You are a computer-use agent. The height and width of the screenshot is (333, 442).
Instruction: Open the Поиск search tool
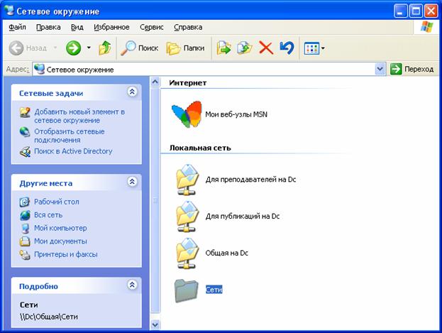point(139,48)
